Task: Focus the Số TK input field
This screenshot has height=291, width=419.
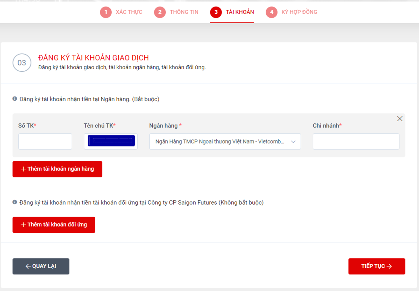Action: coord(45,141)
